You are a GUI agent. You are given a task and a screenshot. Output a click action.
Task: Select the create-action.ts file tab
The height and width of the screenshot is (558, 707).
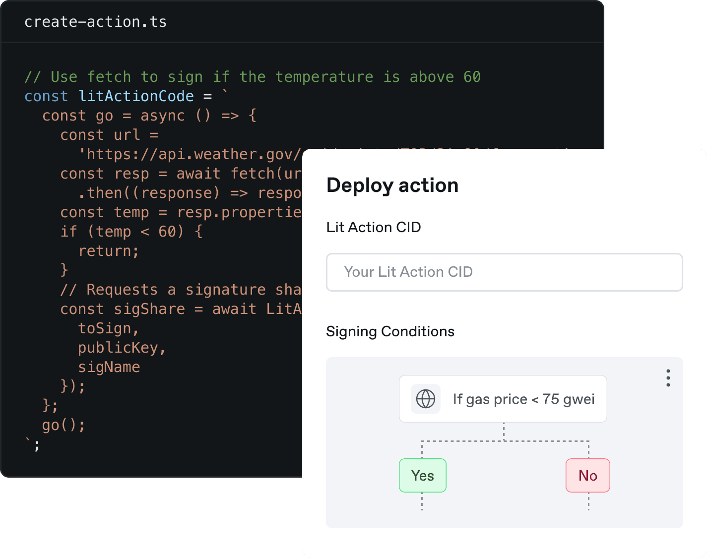(x=95, y=22)
